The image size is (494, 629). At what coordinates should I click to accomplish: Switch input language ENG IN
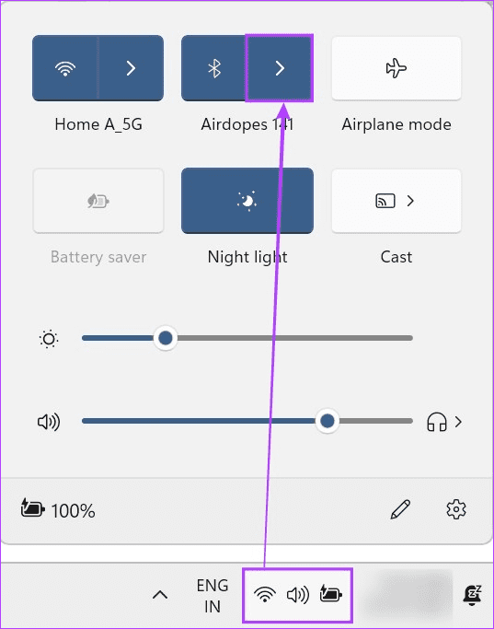coord(213,596)
